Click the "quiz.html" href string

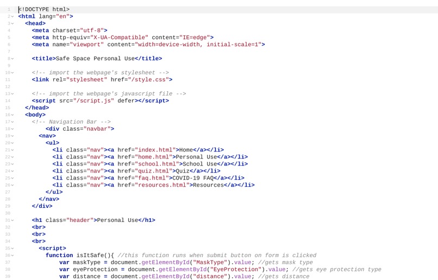(x=154, y=171)
